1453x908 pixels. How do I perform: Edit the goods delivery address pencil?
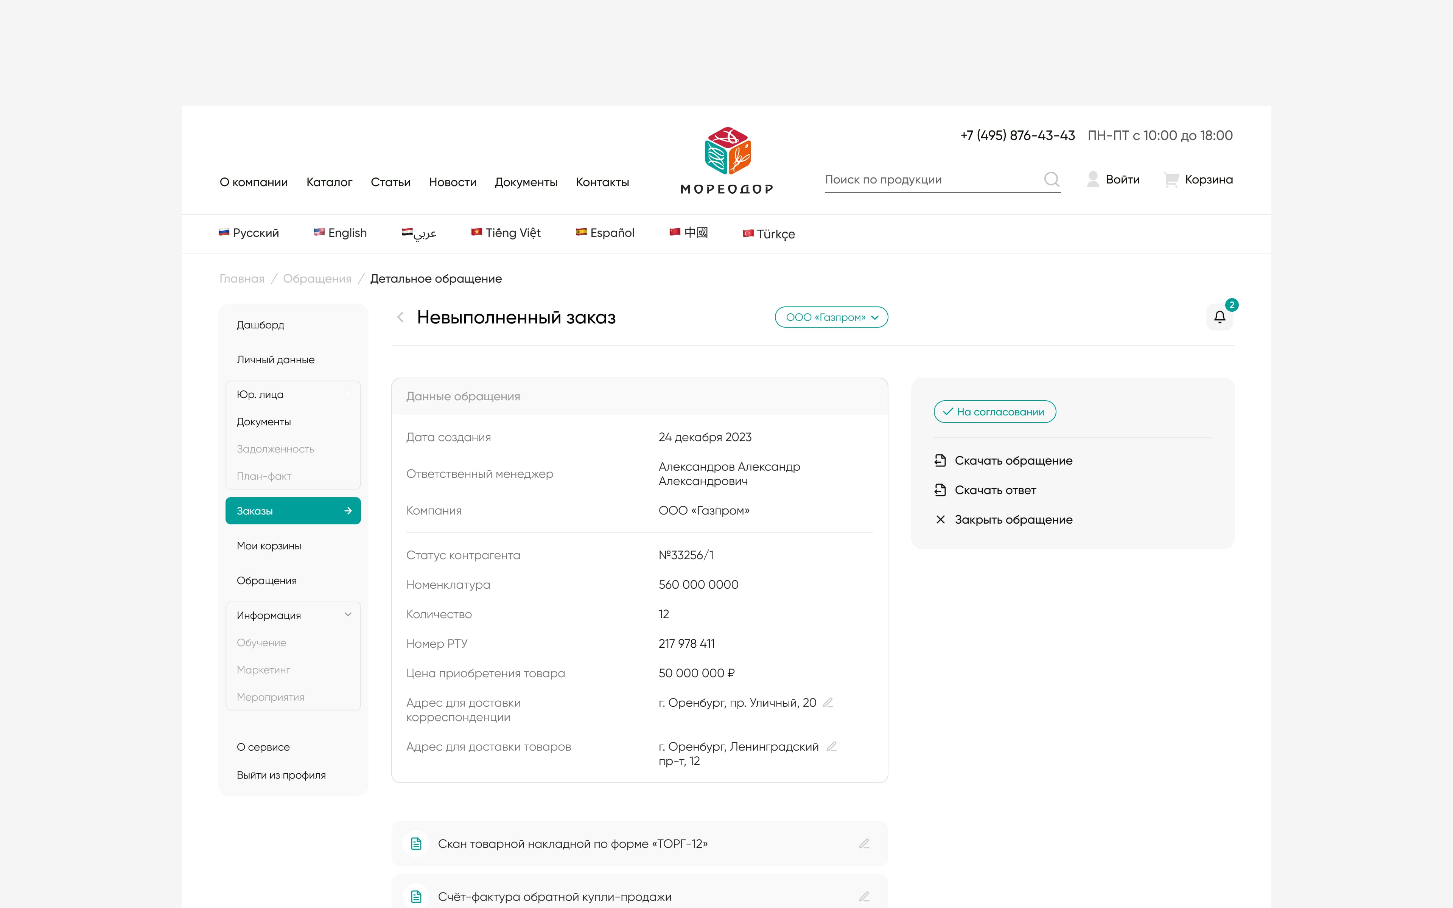tap(832, 746)
